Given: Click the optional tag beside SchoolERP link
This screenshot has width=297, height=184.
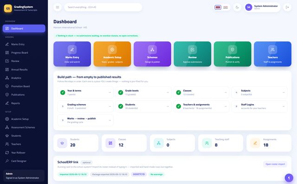Looking at the screenshot, I should pyautogui.click(x=86, y=162).
